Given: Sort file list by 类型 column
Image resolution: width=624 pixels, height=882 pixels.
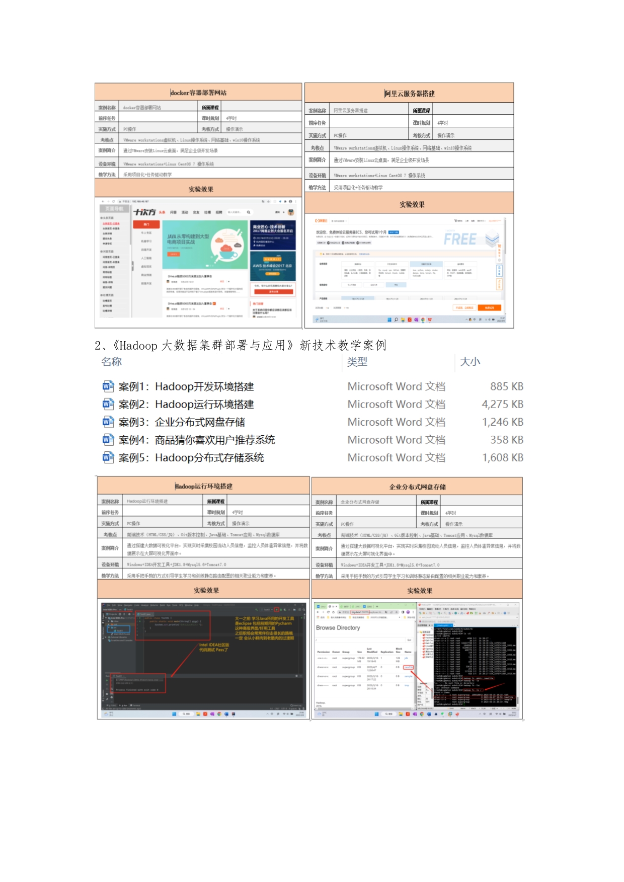Looking at the screenshot, I should (x=357, y=362).
